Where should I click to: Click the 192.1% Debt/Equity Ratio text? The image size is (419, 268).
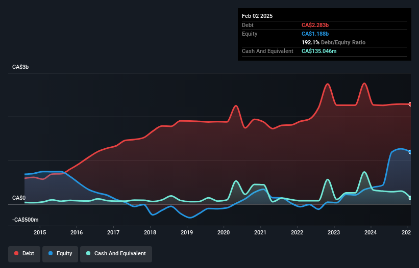pyautogui.click(x=333, y=42)
